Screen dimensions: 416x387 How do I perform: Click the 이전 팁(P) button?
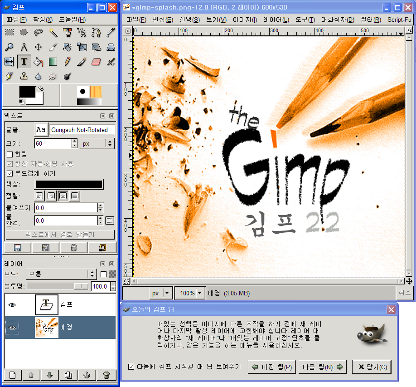pos(272,367)
